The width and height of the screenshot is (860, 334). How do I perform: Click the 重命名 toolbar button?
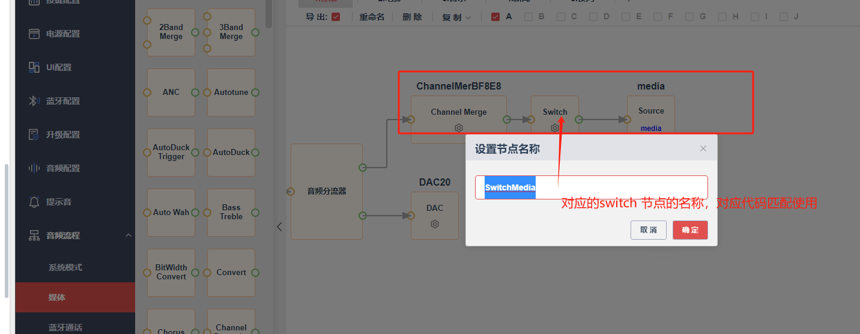point(372,17)
